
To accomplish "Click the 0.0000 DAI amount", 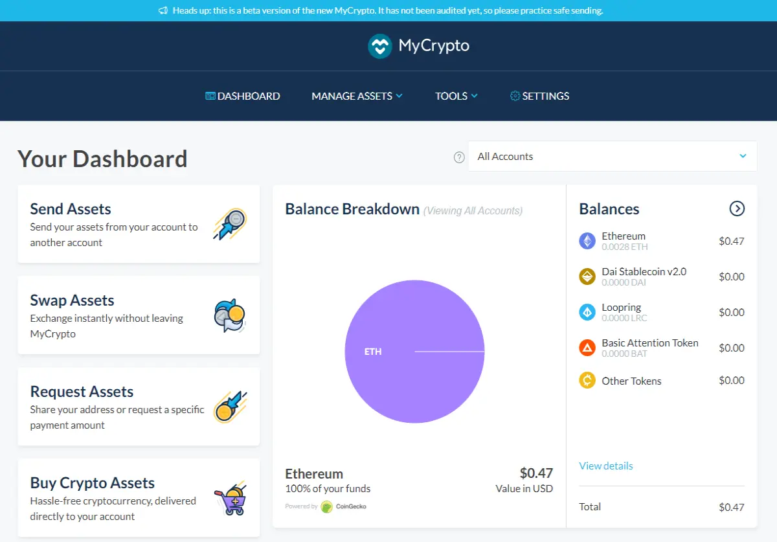I will (x=624, y=283).
